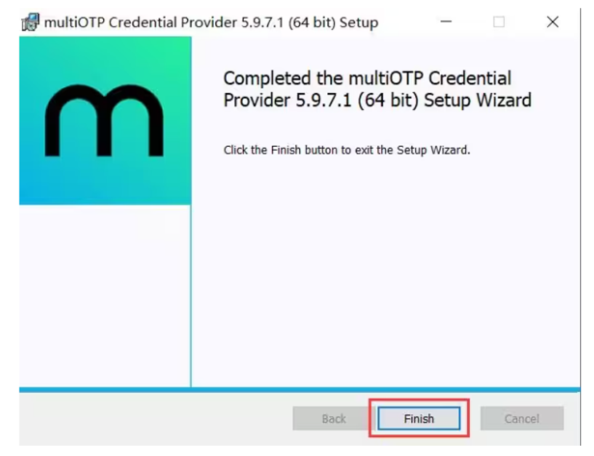
Task: Click the window title 'multiOTP Credential Provider' text
Action: [140, 23]
